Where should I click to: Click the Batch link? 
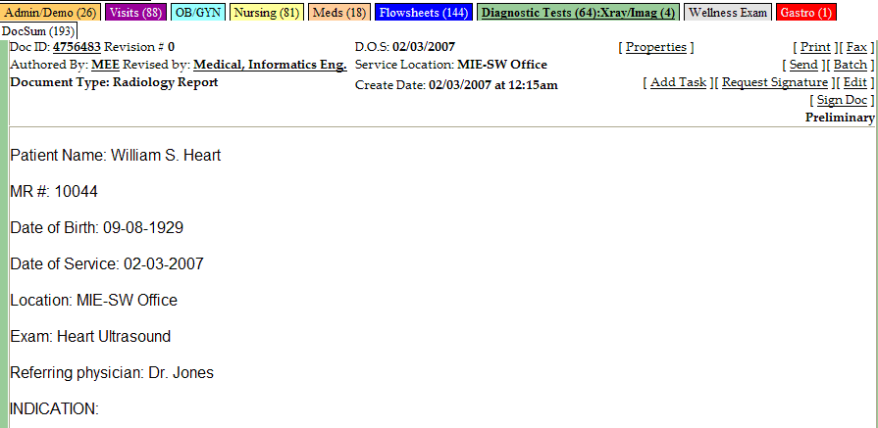coord(850,65)
